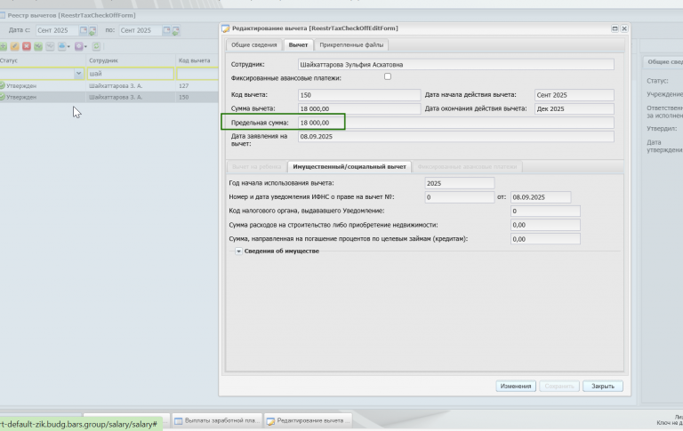683x431 pixels.
Task: Click the 'Предельная сумма' field showing 18 000,00
Action: click(x=456, y=123)
